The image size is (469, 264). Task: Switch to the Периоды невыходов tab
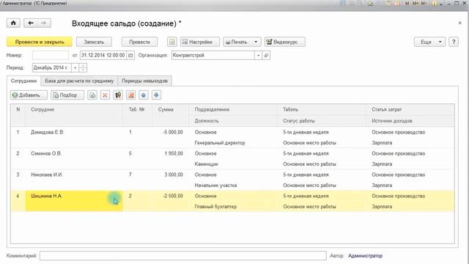(144, 81)
